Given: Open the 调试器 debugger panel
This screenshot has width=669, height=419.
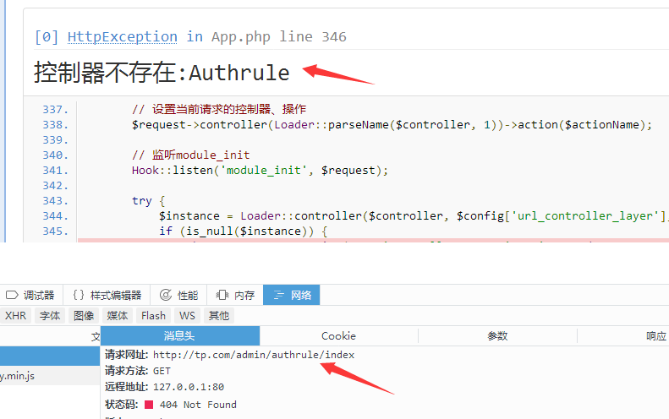Looking at the screenshot, I should point(30,295).
